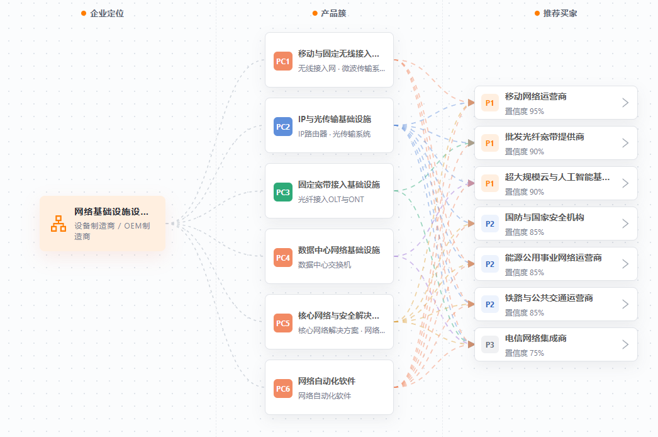Viewport: 658px width, 437px height.
Task: Click P1 badge on 批发光纤宽带提供商 card
Action: 489,144
